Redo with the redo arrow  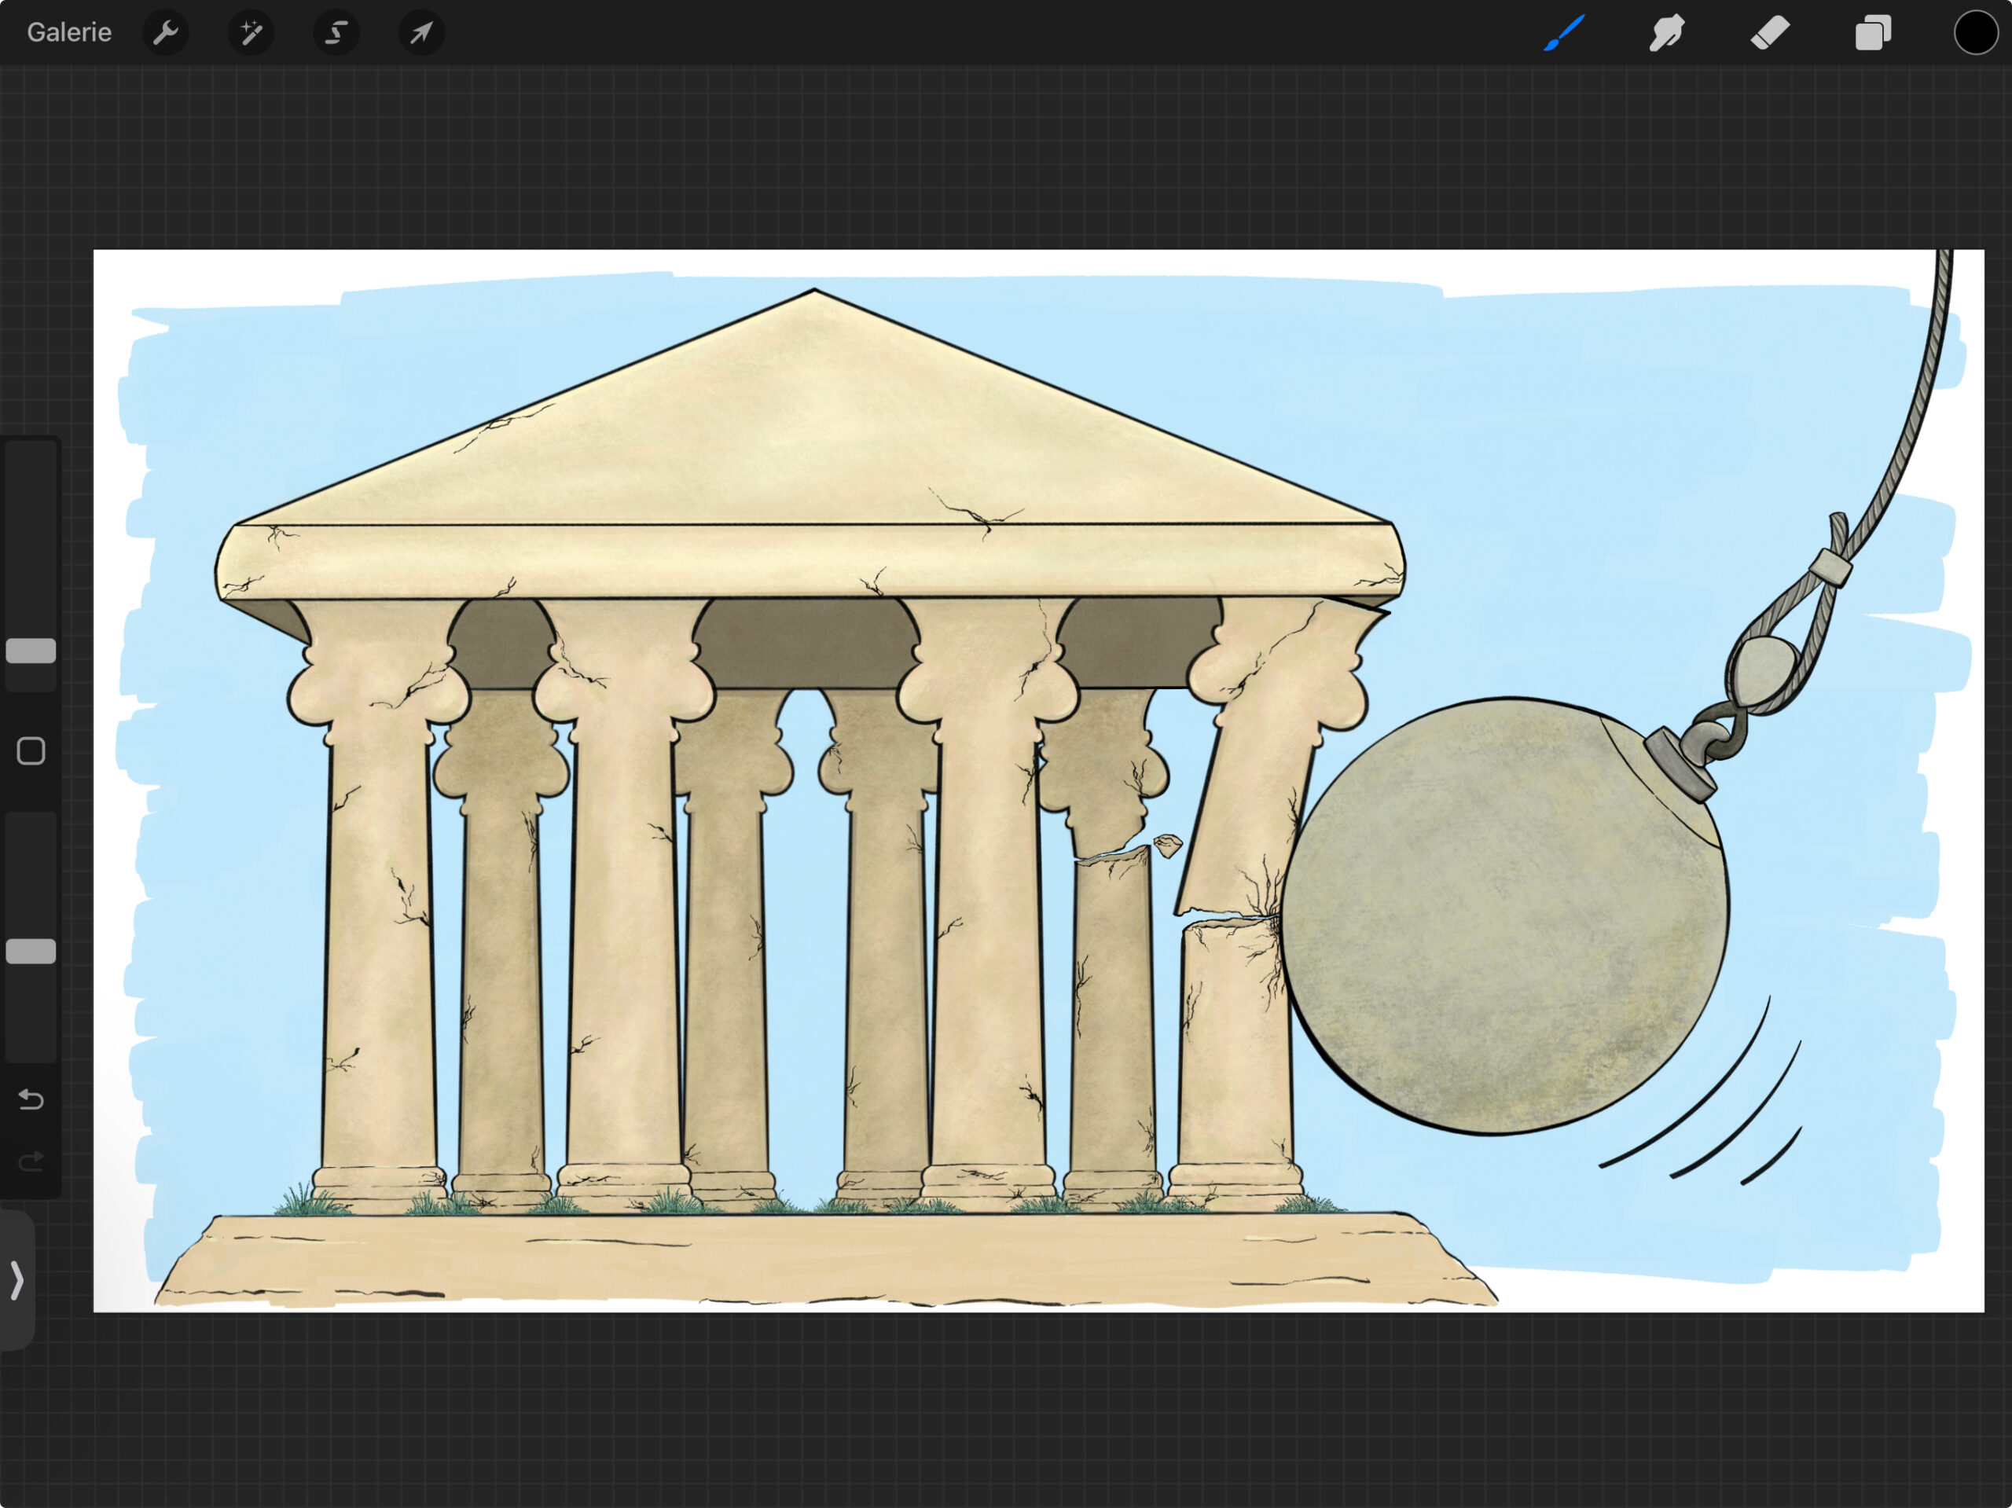click(x=31, y=1161)
